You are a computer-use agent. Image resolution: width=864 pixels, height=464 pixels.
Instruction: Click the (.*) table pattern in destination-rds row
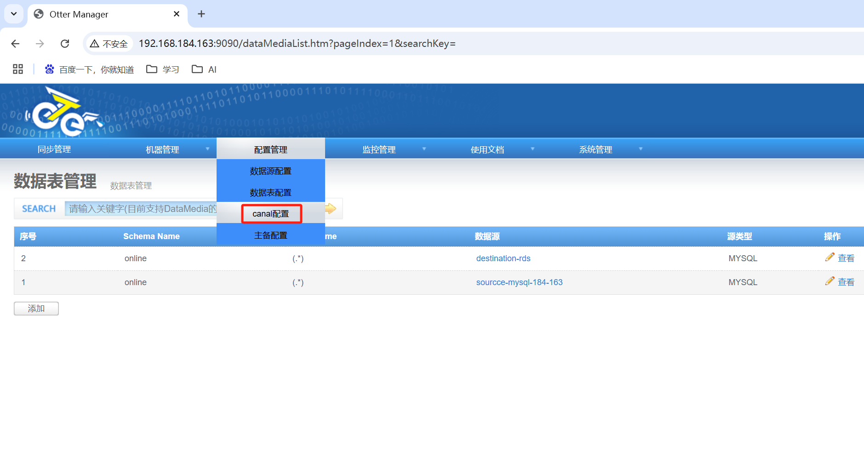(298, 258)
